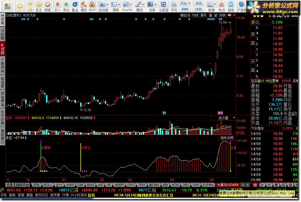Toggle 预测 forecast in chart header
Viewport: 301px width, 202px height.
point(222,15)
